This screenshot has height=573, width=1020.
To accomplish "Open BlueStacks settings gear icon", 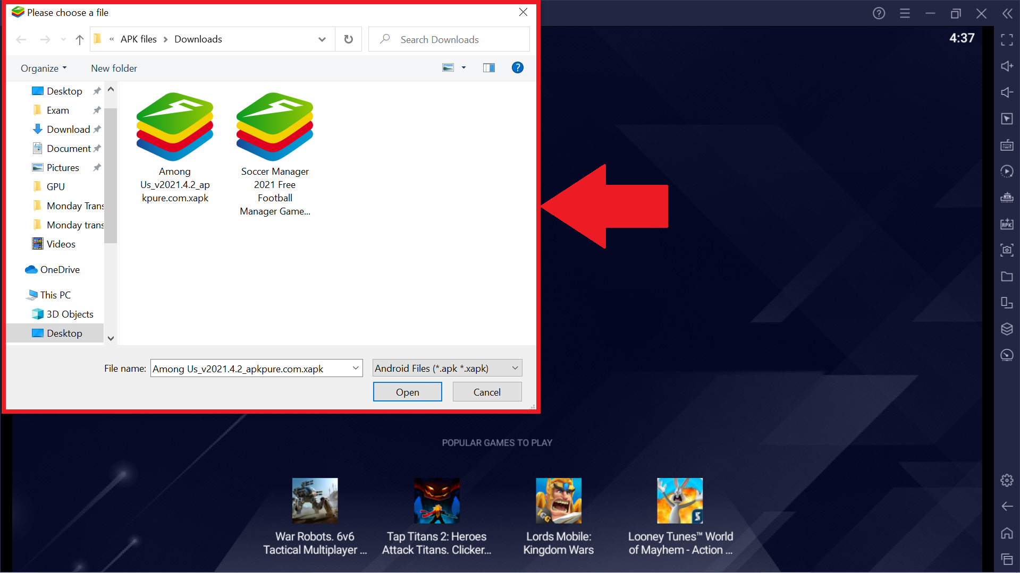I will [1007, 481].
